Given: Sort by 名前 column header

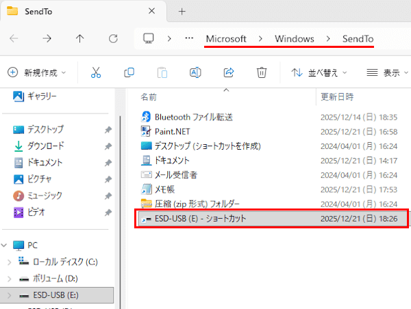Looking at the screenshot, I should click(149, 97).
